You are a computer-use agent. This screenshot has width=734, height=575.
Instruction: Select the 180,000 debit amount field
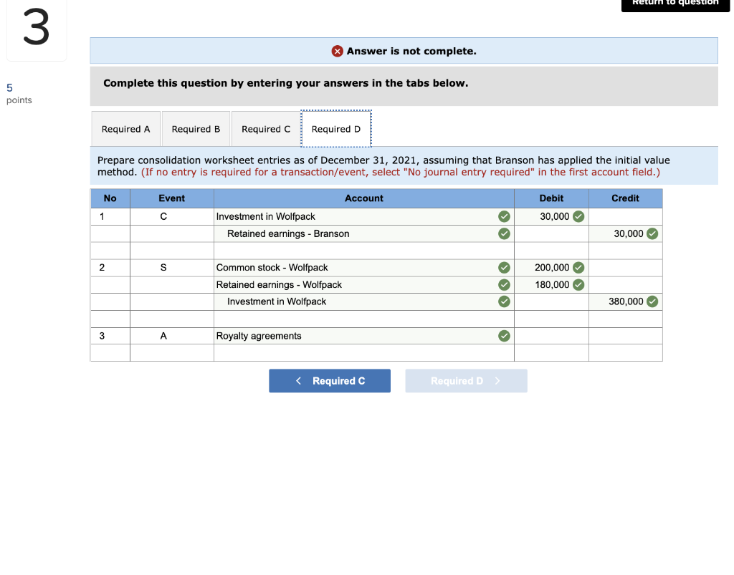tap(552, 284)
